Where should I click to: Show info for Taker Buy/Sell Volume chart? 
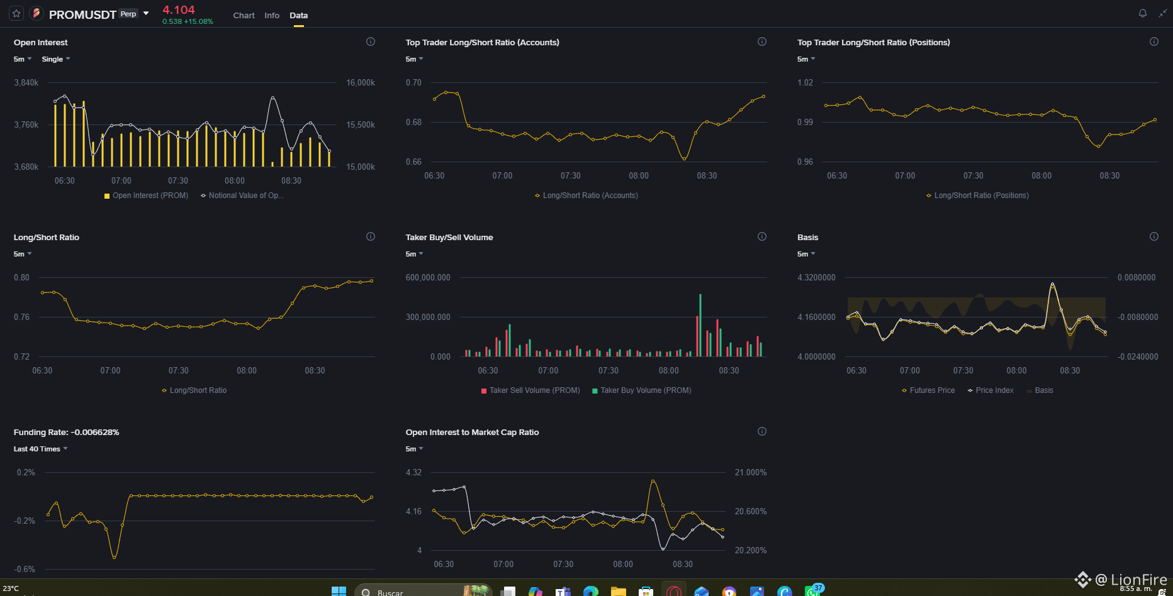[762, 236]
